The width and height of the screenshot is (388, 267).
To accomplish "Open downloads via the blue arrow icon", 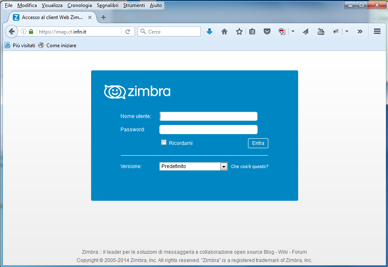I will click(210, 31).
